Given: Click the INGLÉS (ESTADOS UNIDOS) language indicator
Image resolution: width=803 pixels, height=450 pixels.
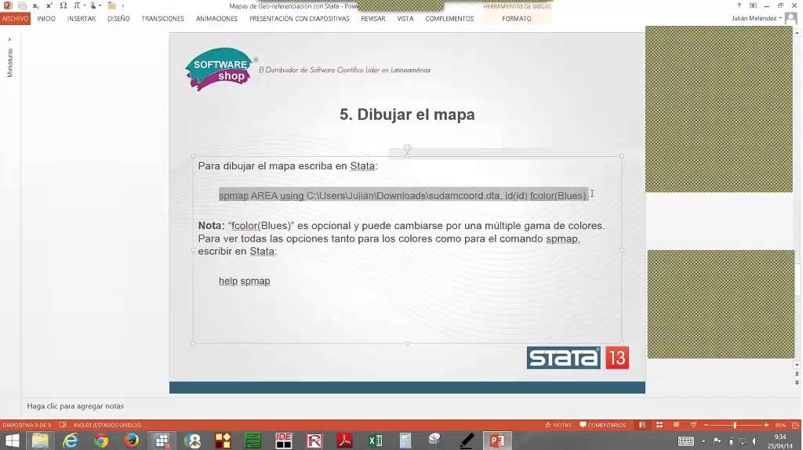Looking at the screenshot, I should tap(107, 425).
